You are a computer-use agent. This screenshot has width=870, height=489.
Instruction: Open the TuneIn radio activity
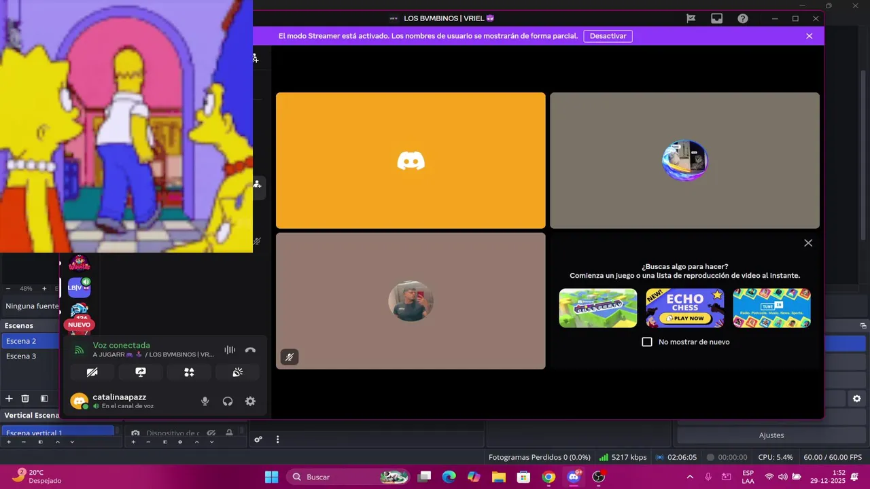point(772,308)
